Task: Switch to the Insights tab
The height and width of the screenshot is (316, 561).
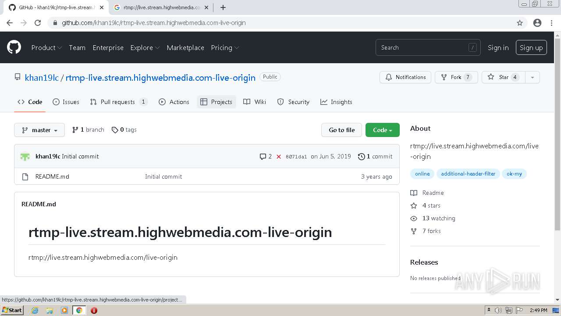Action: tap(336, 102)
